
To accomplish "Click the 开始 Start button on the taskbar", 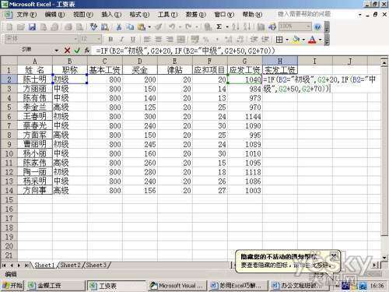I will point(12,286).
